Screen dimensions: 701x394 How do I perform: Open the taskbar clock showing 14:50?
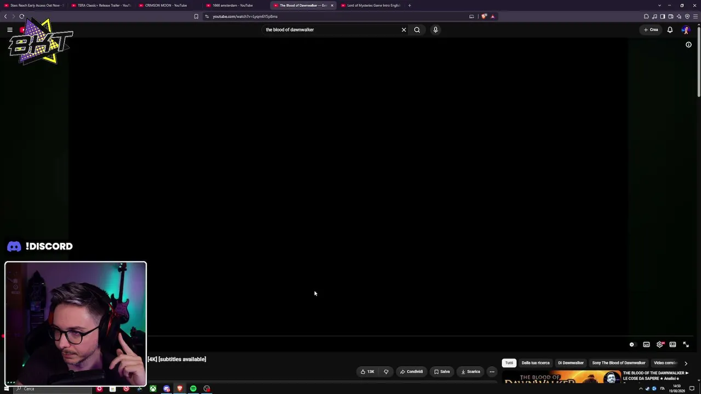(x=678, y=389)
